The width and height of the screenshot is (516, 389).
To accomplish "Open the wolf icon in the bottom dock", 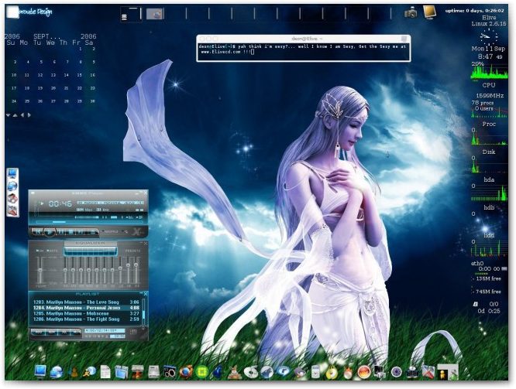I will pyautogui.click(x=267, y=372).
